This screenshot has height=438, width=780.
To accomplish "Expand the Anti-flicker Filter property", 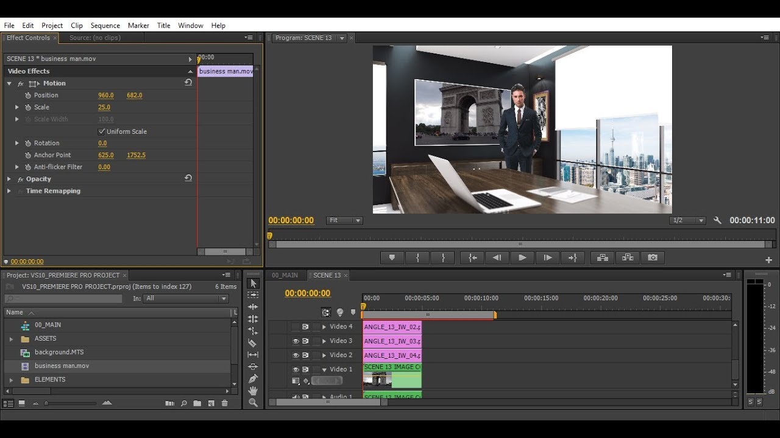I will 17,167.
